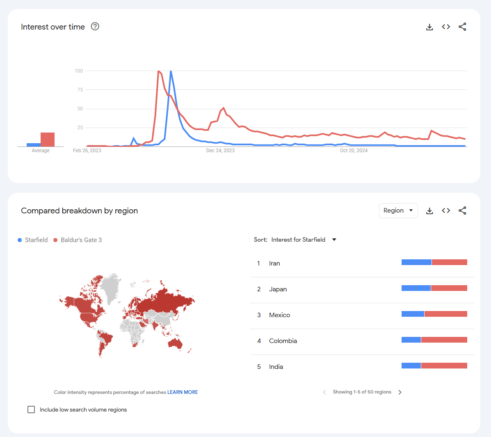Select Colombia in region list
Image resolution: width=491 pixels, height=437 pixels.
pos(362,341)
